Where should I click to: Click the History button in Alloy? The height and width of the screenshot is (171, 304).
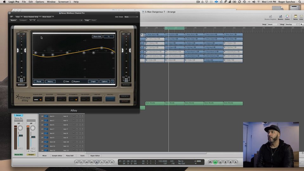coord(50,81)
